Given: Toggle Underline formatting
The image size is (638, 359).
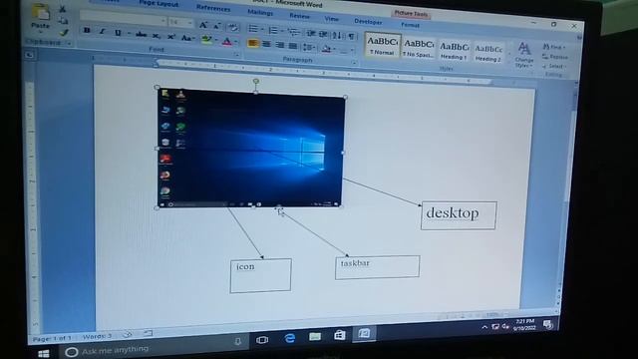Looking at the screenshot, I should click(x=118, y=33).
